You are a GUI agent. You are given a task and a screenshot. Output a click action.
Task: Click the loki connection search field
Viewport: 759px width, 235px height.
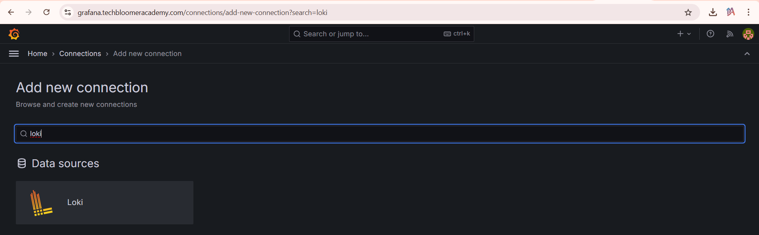coord(380,134)
